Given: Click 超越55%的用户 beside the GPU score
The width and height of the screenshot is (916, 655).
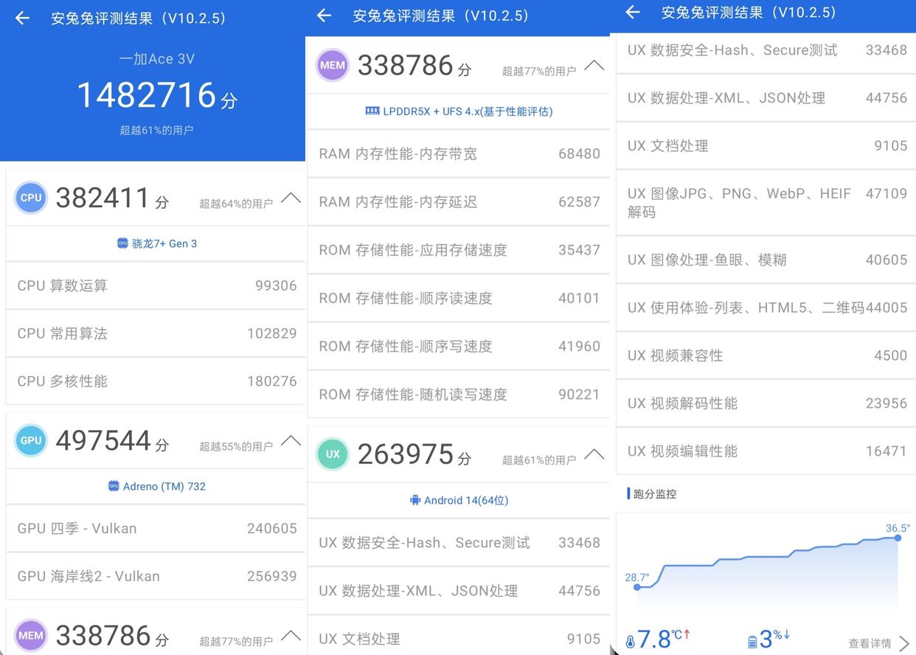Looking at the screenshot, I should pyautogui.click(x=236, y=446).
